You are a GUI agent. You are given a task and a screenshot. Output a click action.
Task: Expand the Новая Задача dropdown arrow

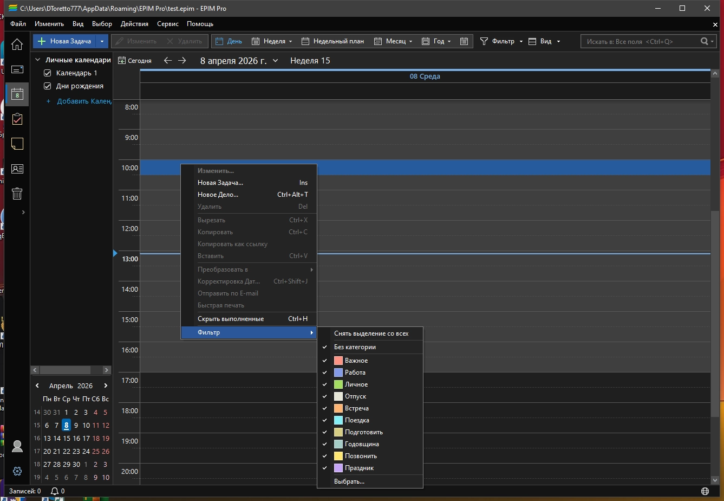102,41
